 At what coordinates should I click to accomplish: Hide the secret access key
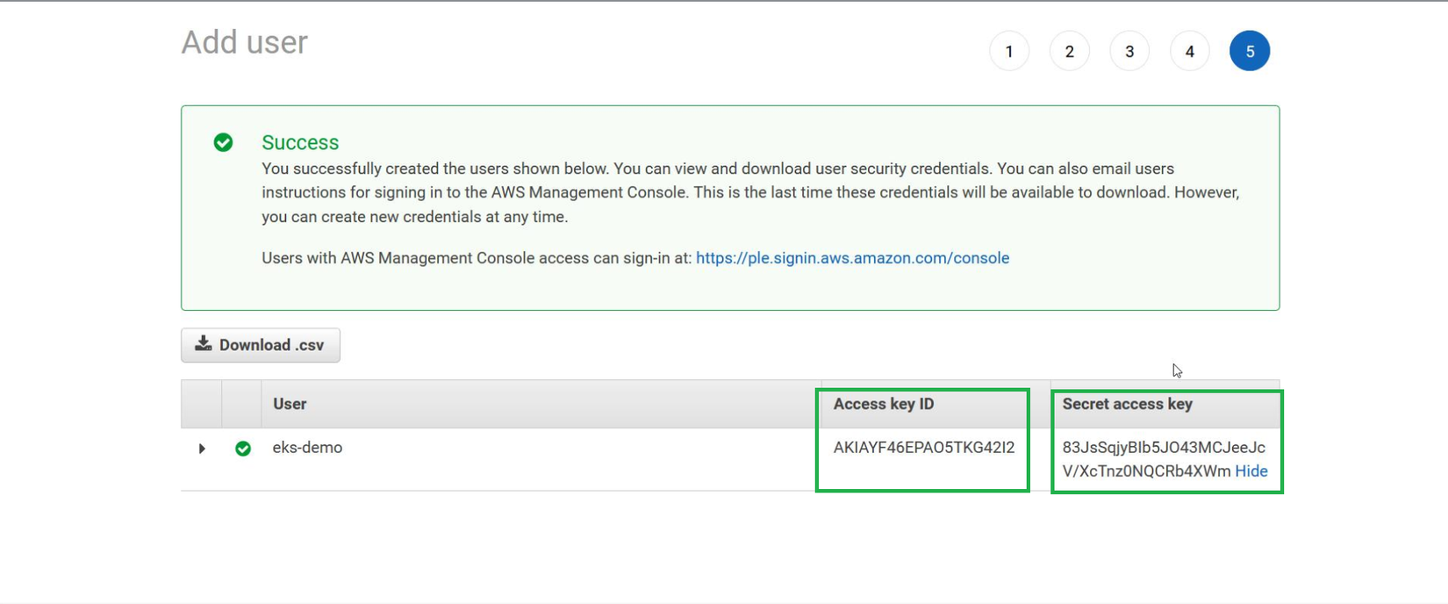click(1251, 471)
